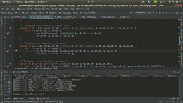This screenshot has width=183, height=103.
Task: Build the project with the toolbar build icon
Action: 131,13
